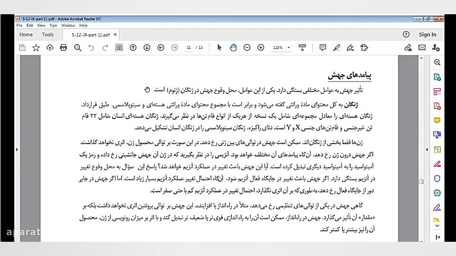Select the arrow Selection tool
The image size is (456, 256).
[219, 47]
